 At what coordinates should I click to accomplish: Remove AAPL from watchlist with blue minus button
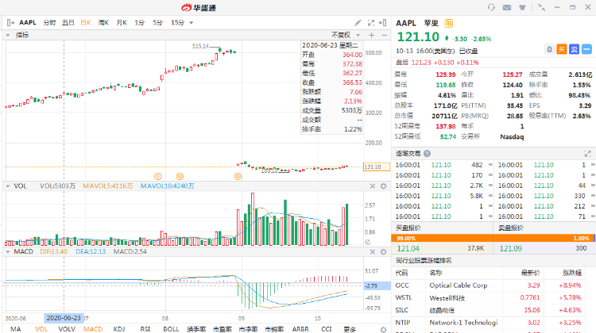point(586,49)
